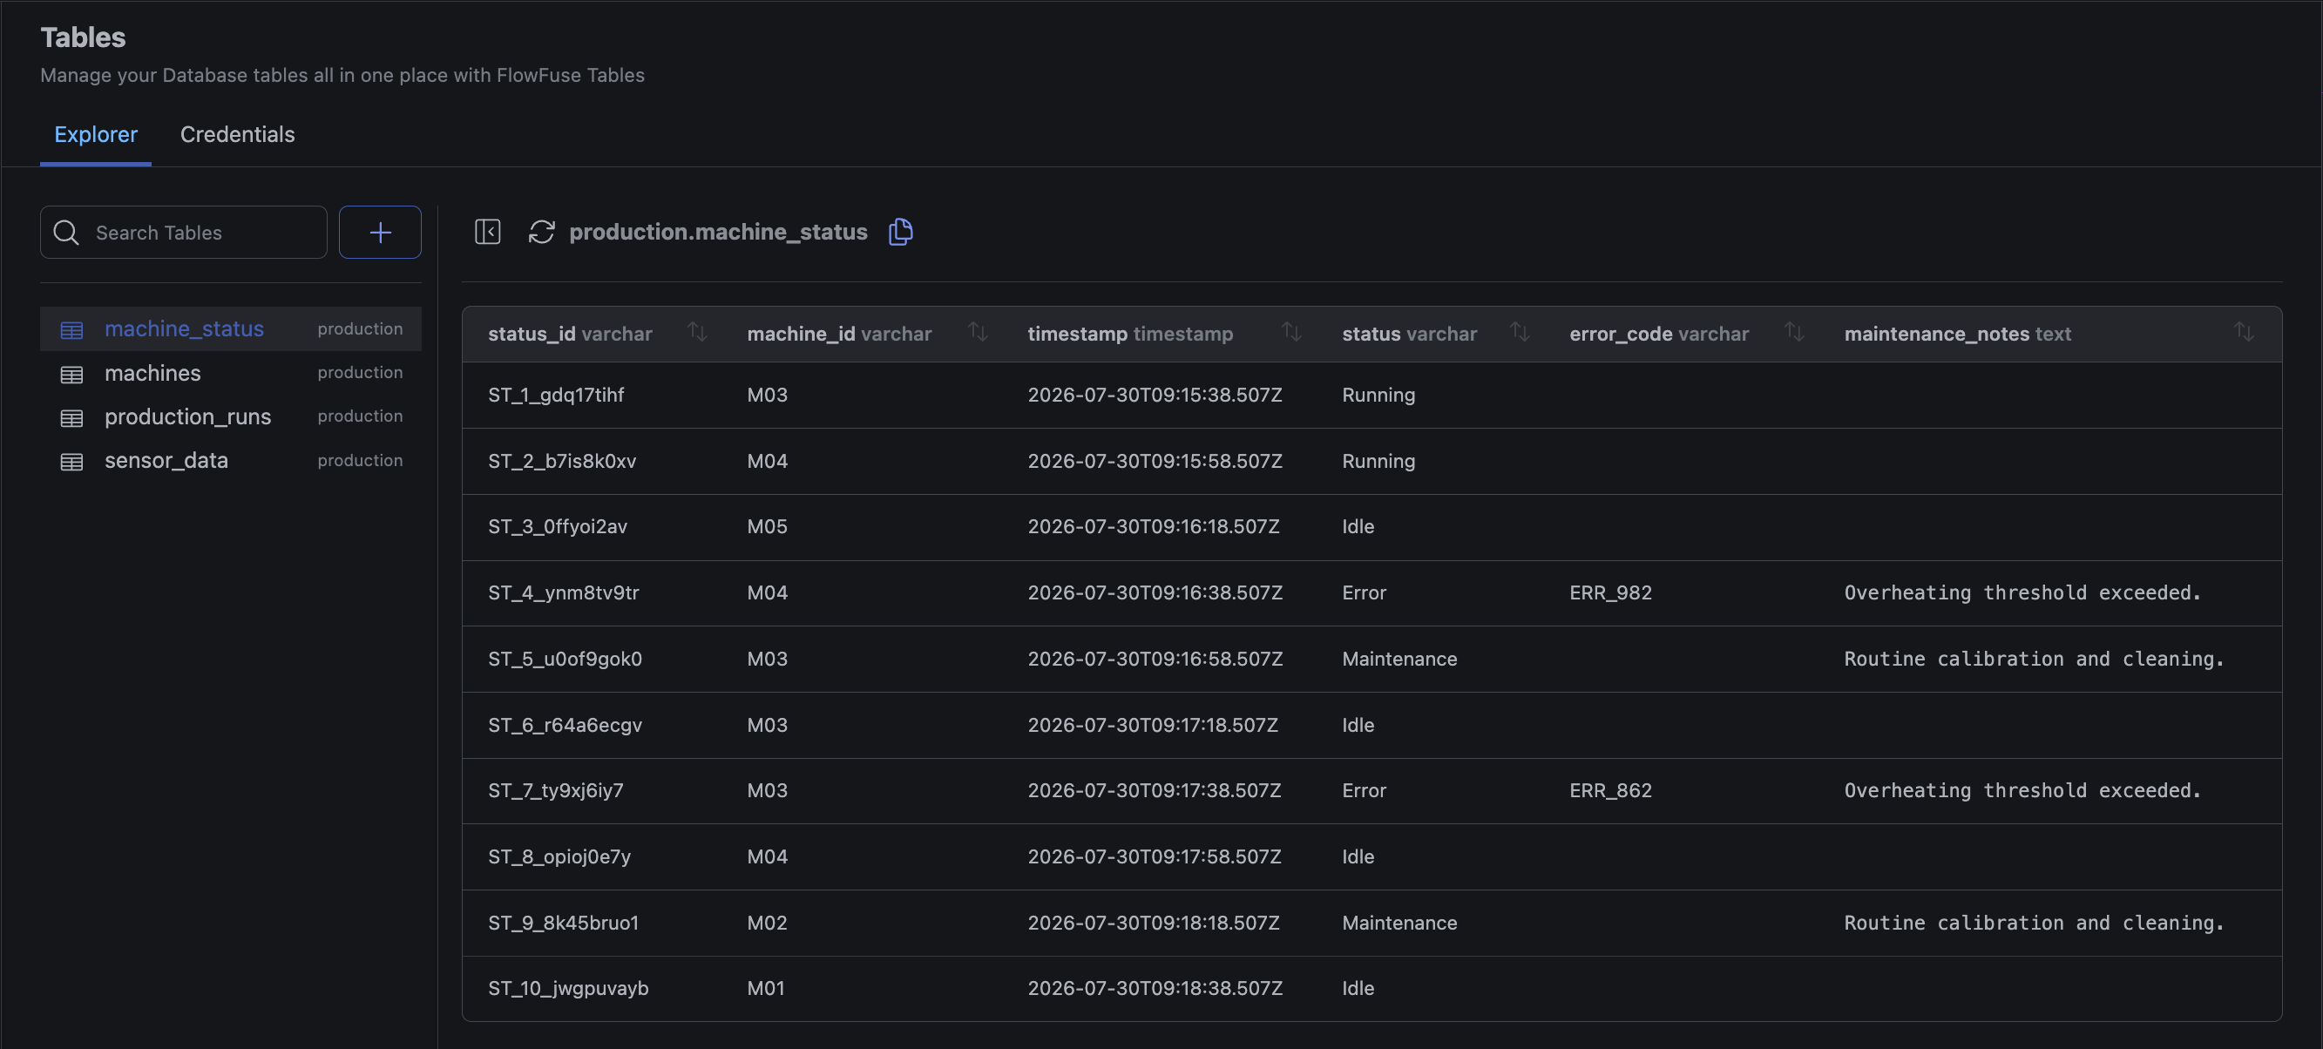
Task: Click the timestamp column header label
Action: coord(1130,334)
